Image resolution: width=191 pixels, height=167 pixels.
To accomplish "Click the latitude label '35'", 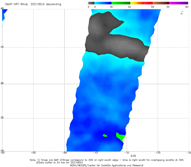I will (x=2, y=47).
